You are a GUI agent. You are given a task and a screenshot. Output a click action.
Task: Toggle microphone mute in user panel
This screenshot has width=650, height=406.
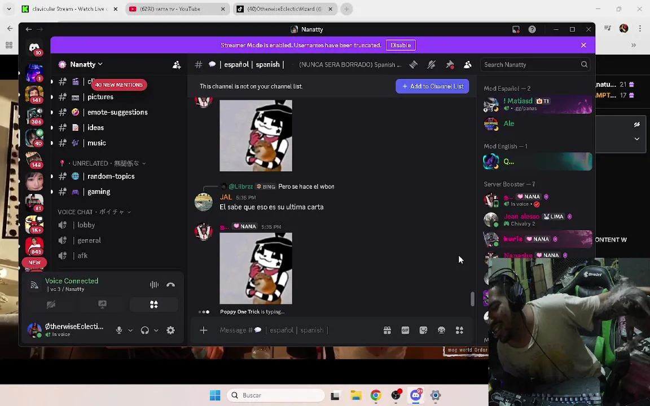point(119,330)
